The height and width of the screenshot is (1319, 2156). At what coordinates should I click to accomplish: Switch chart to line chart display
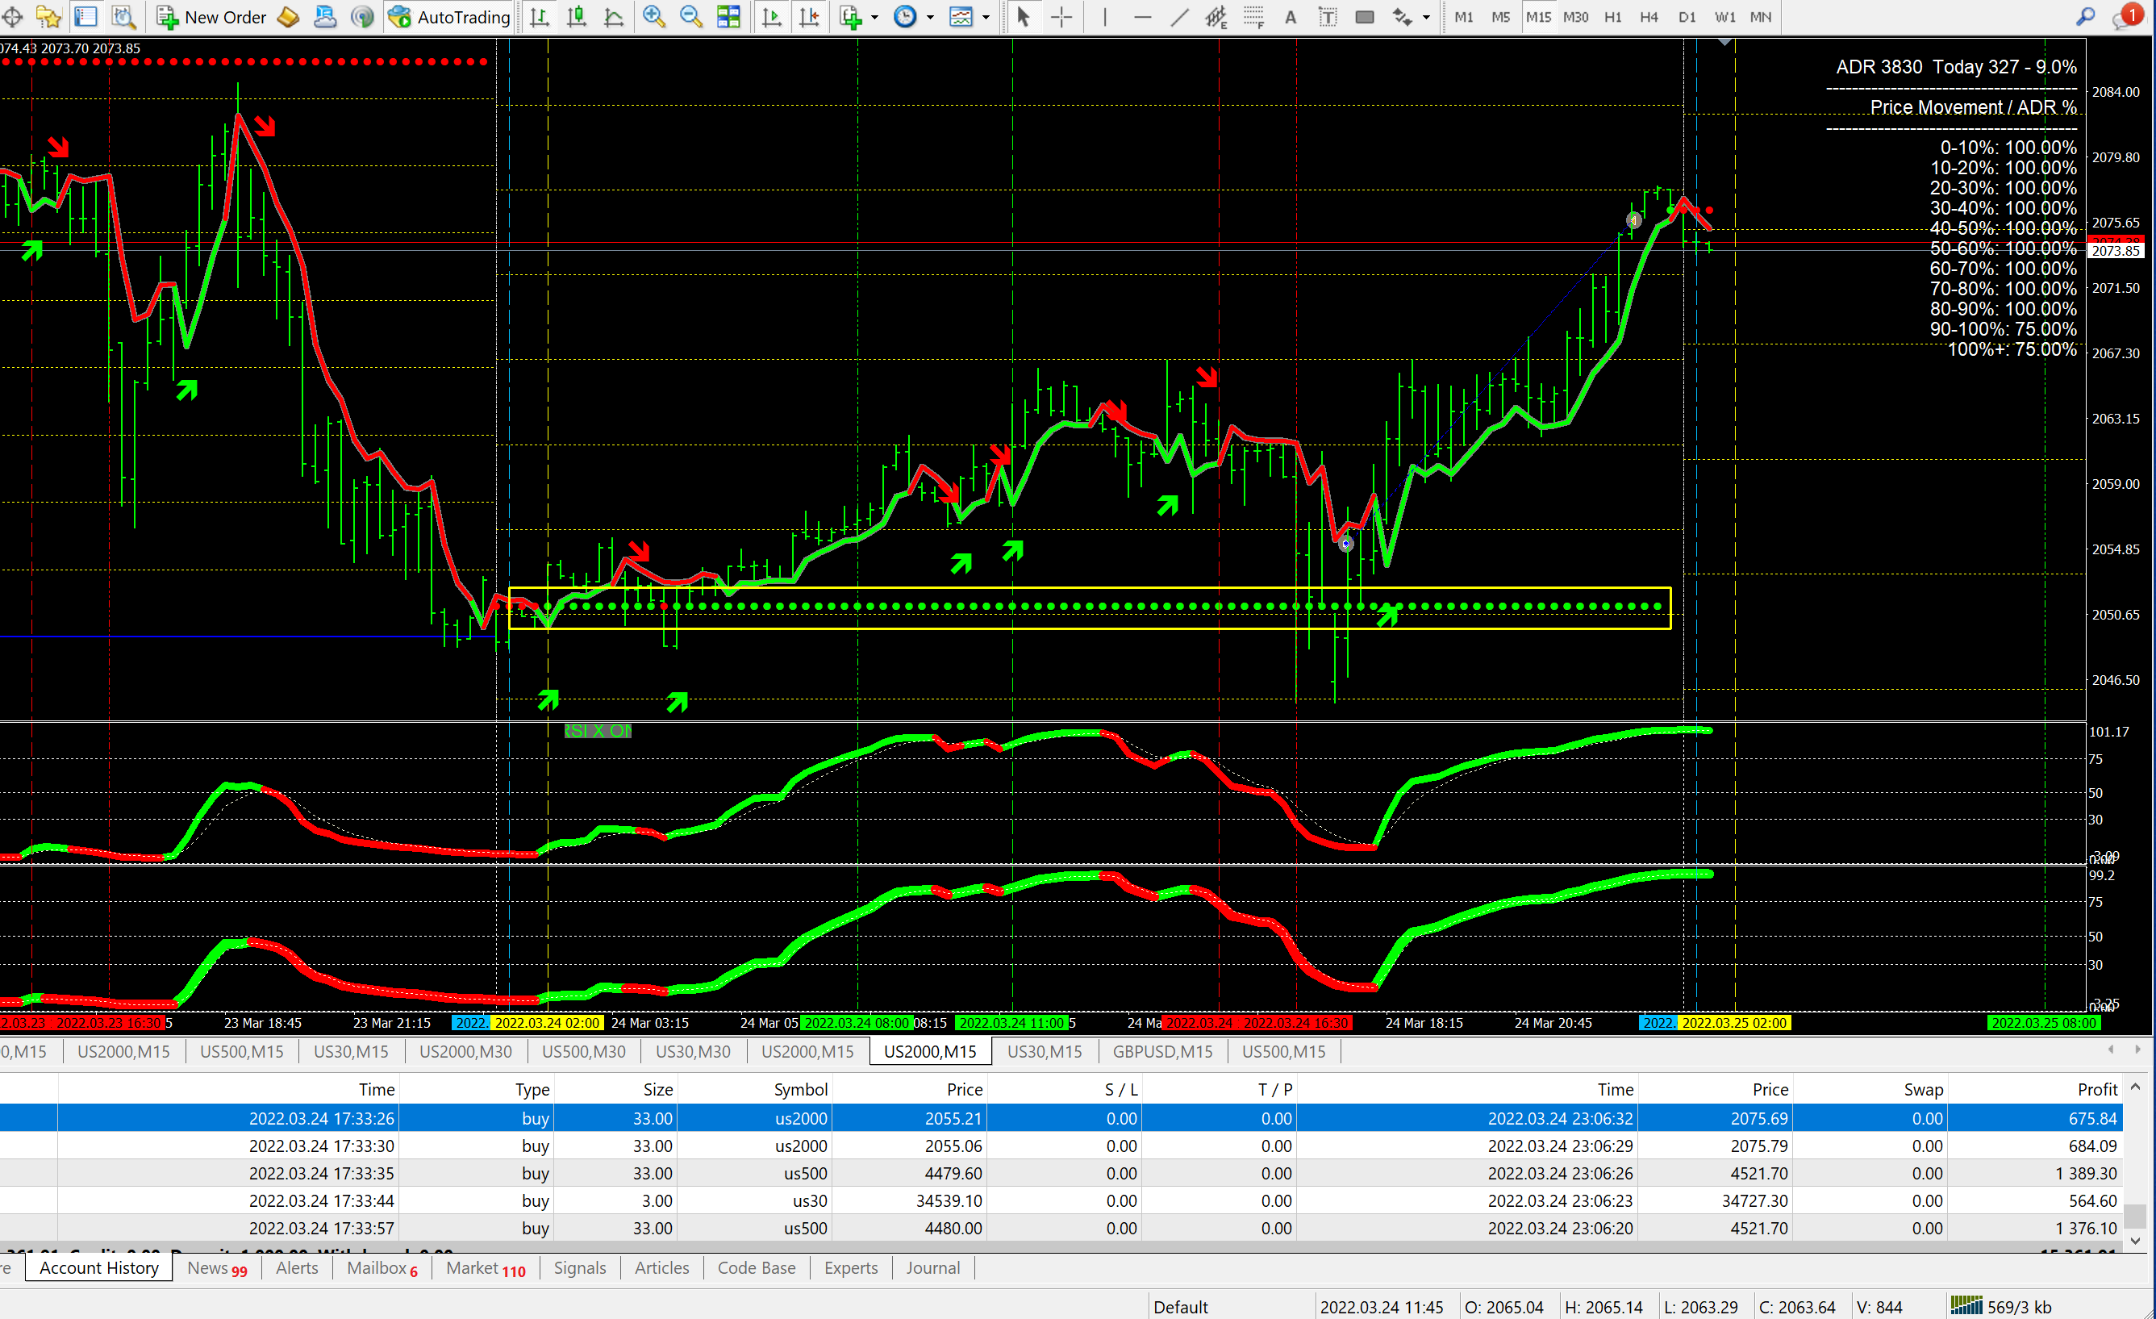(615, 17)
